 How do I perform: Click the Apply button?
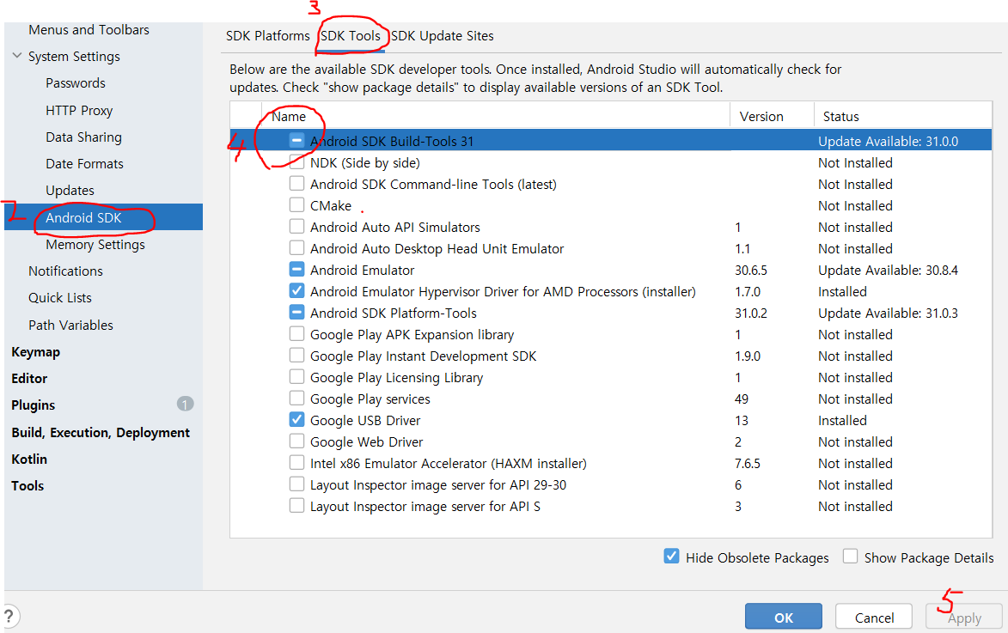point(963,617)
